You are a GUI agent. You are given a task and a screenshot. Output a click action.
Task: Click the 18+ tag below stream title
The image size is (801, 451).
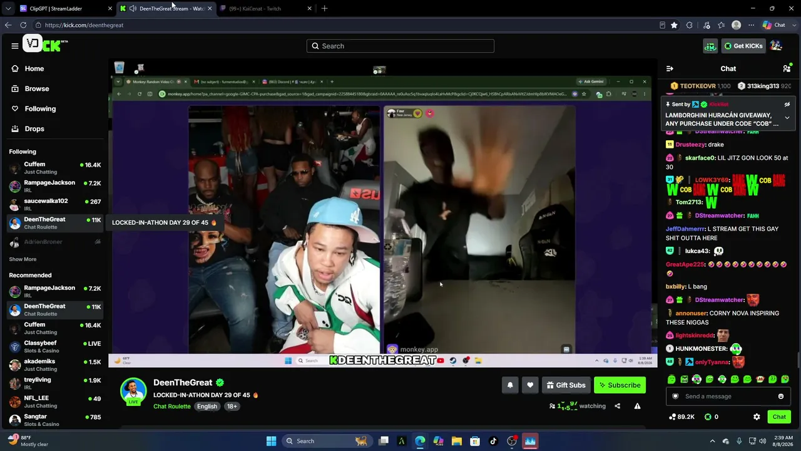click(x=232, y=407)
